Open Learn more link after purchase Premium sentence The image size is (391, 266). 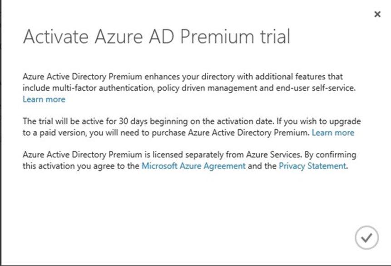[333, 133]
